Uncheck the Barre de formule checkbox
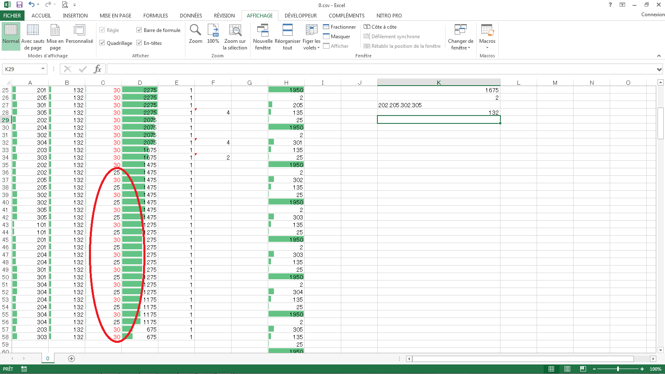 coord(139,30)
